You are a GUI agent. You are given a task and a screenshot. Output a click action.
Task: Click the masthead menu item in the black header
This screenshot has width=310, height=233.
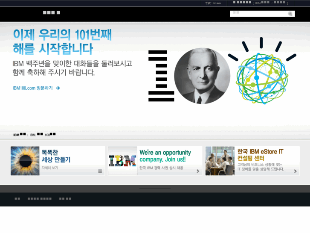click(52, 13)
